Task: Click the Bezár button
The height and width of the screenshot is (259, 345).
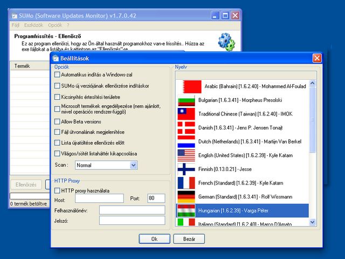Action: pyautogui.click(x=189, y=239)
